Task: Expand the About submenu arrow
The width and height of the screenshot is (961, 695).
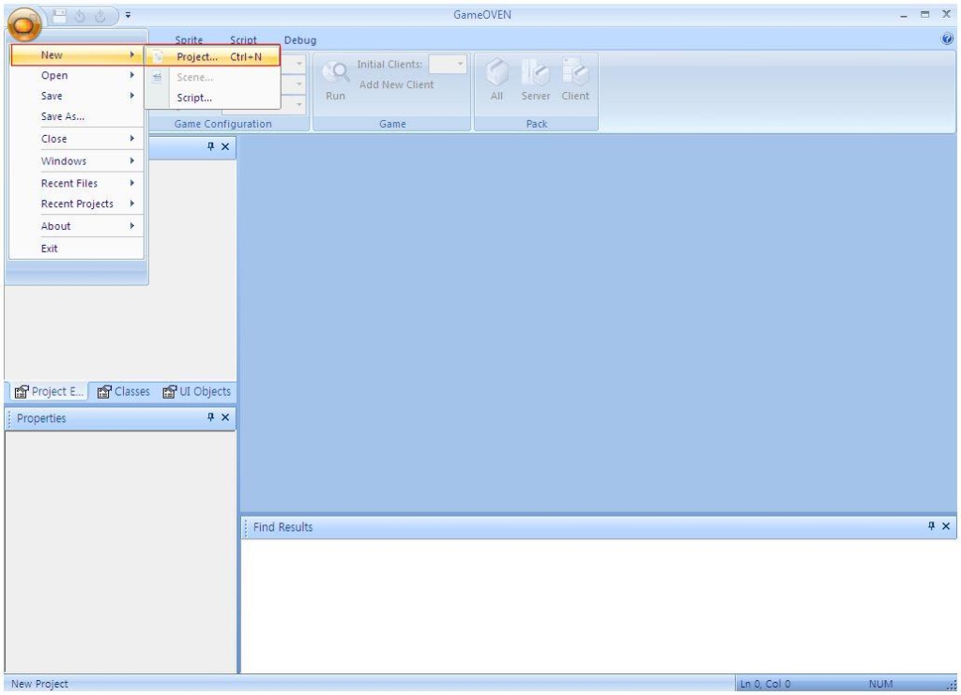Action: (131, 225)
